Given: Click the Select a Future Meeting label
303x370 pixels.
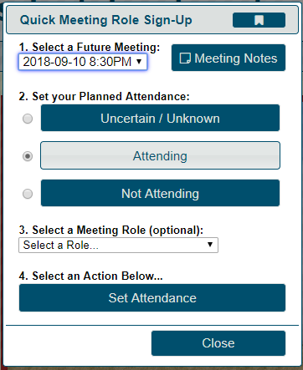Looking at the screenshot, I should 90,47.
